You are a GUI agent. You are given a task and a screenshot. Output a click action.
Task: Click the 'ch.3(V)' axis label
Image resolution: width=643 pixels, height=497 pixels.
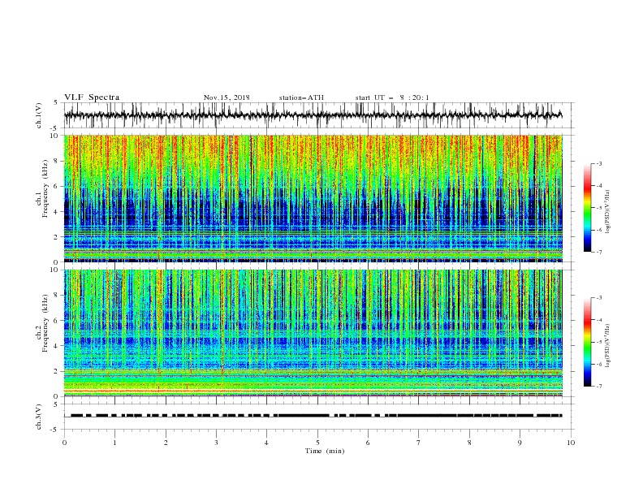click(x=39, y=417)
